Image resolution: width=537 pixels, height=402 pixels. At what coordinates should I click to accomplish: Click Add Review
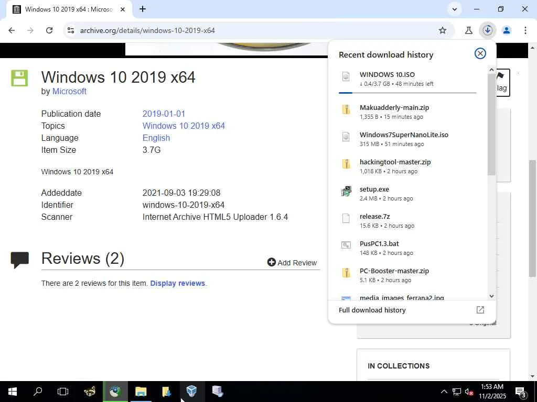pyautogui.click(x=292, y=263)
